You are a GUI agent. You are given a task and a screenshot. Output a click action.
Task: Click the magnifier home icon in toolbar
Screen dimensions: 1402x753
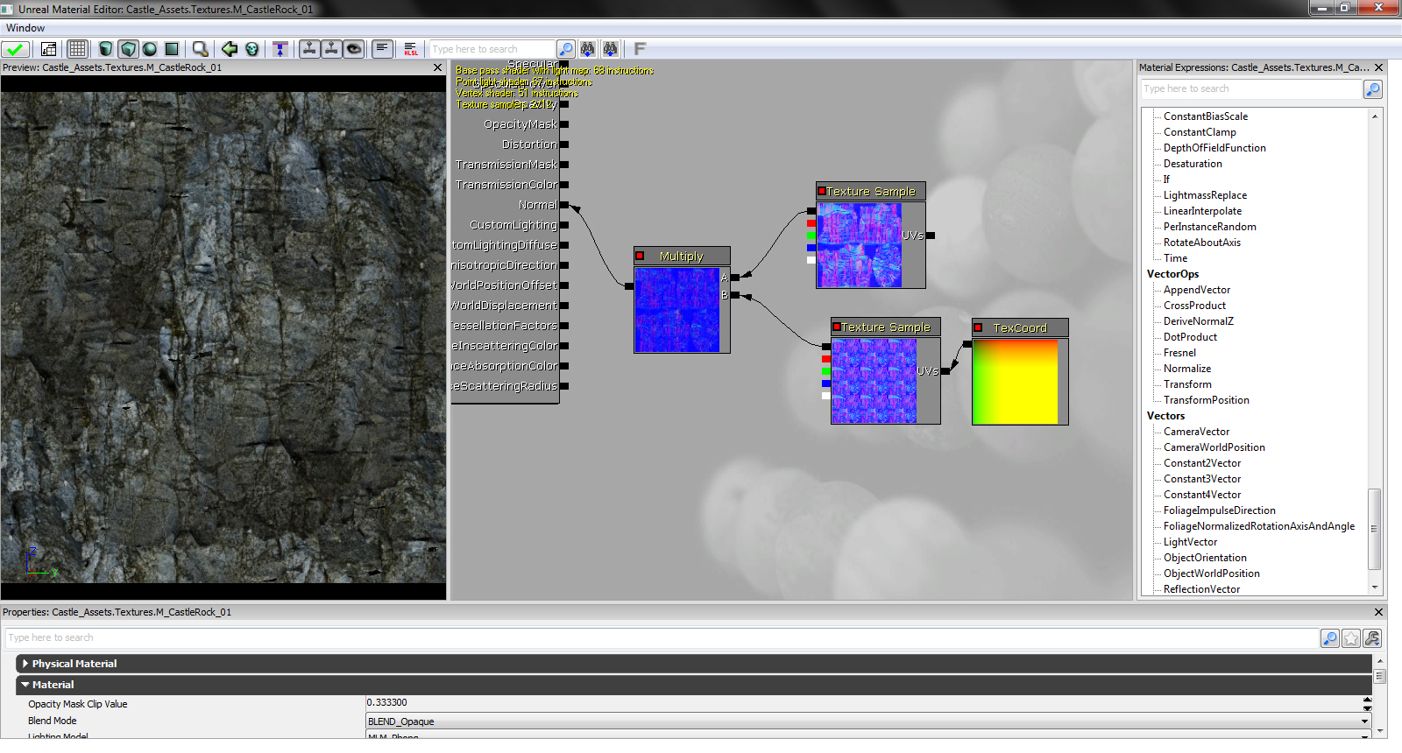pyautogui.click(x=201, y=49)
